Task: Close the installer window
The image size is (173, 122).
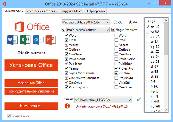Action: pos(165,4)
